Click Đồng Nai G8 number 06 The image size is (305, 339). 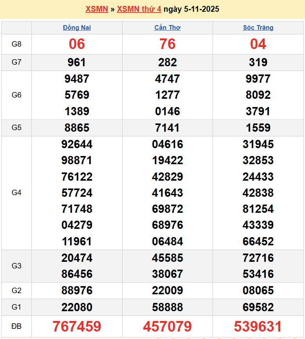coord(77,44)
